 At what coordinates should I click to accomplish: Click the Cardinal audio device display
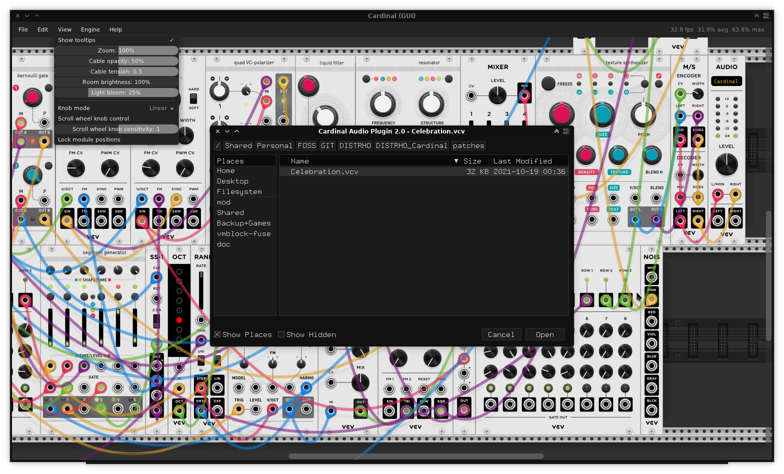coord(726,81)
